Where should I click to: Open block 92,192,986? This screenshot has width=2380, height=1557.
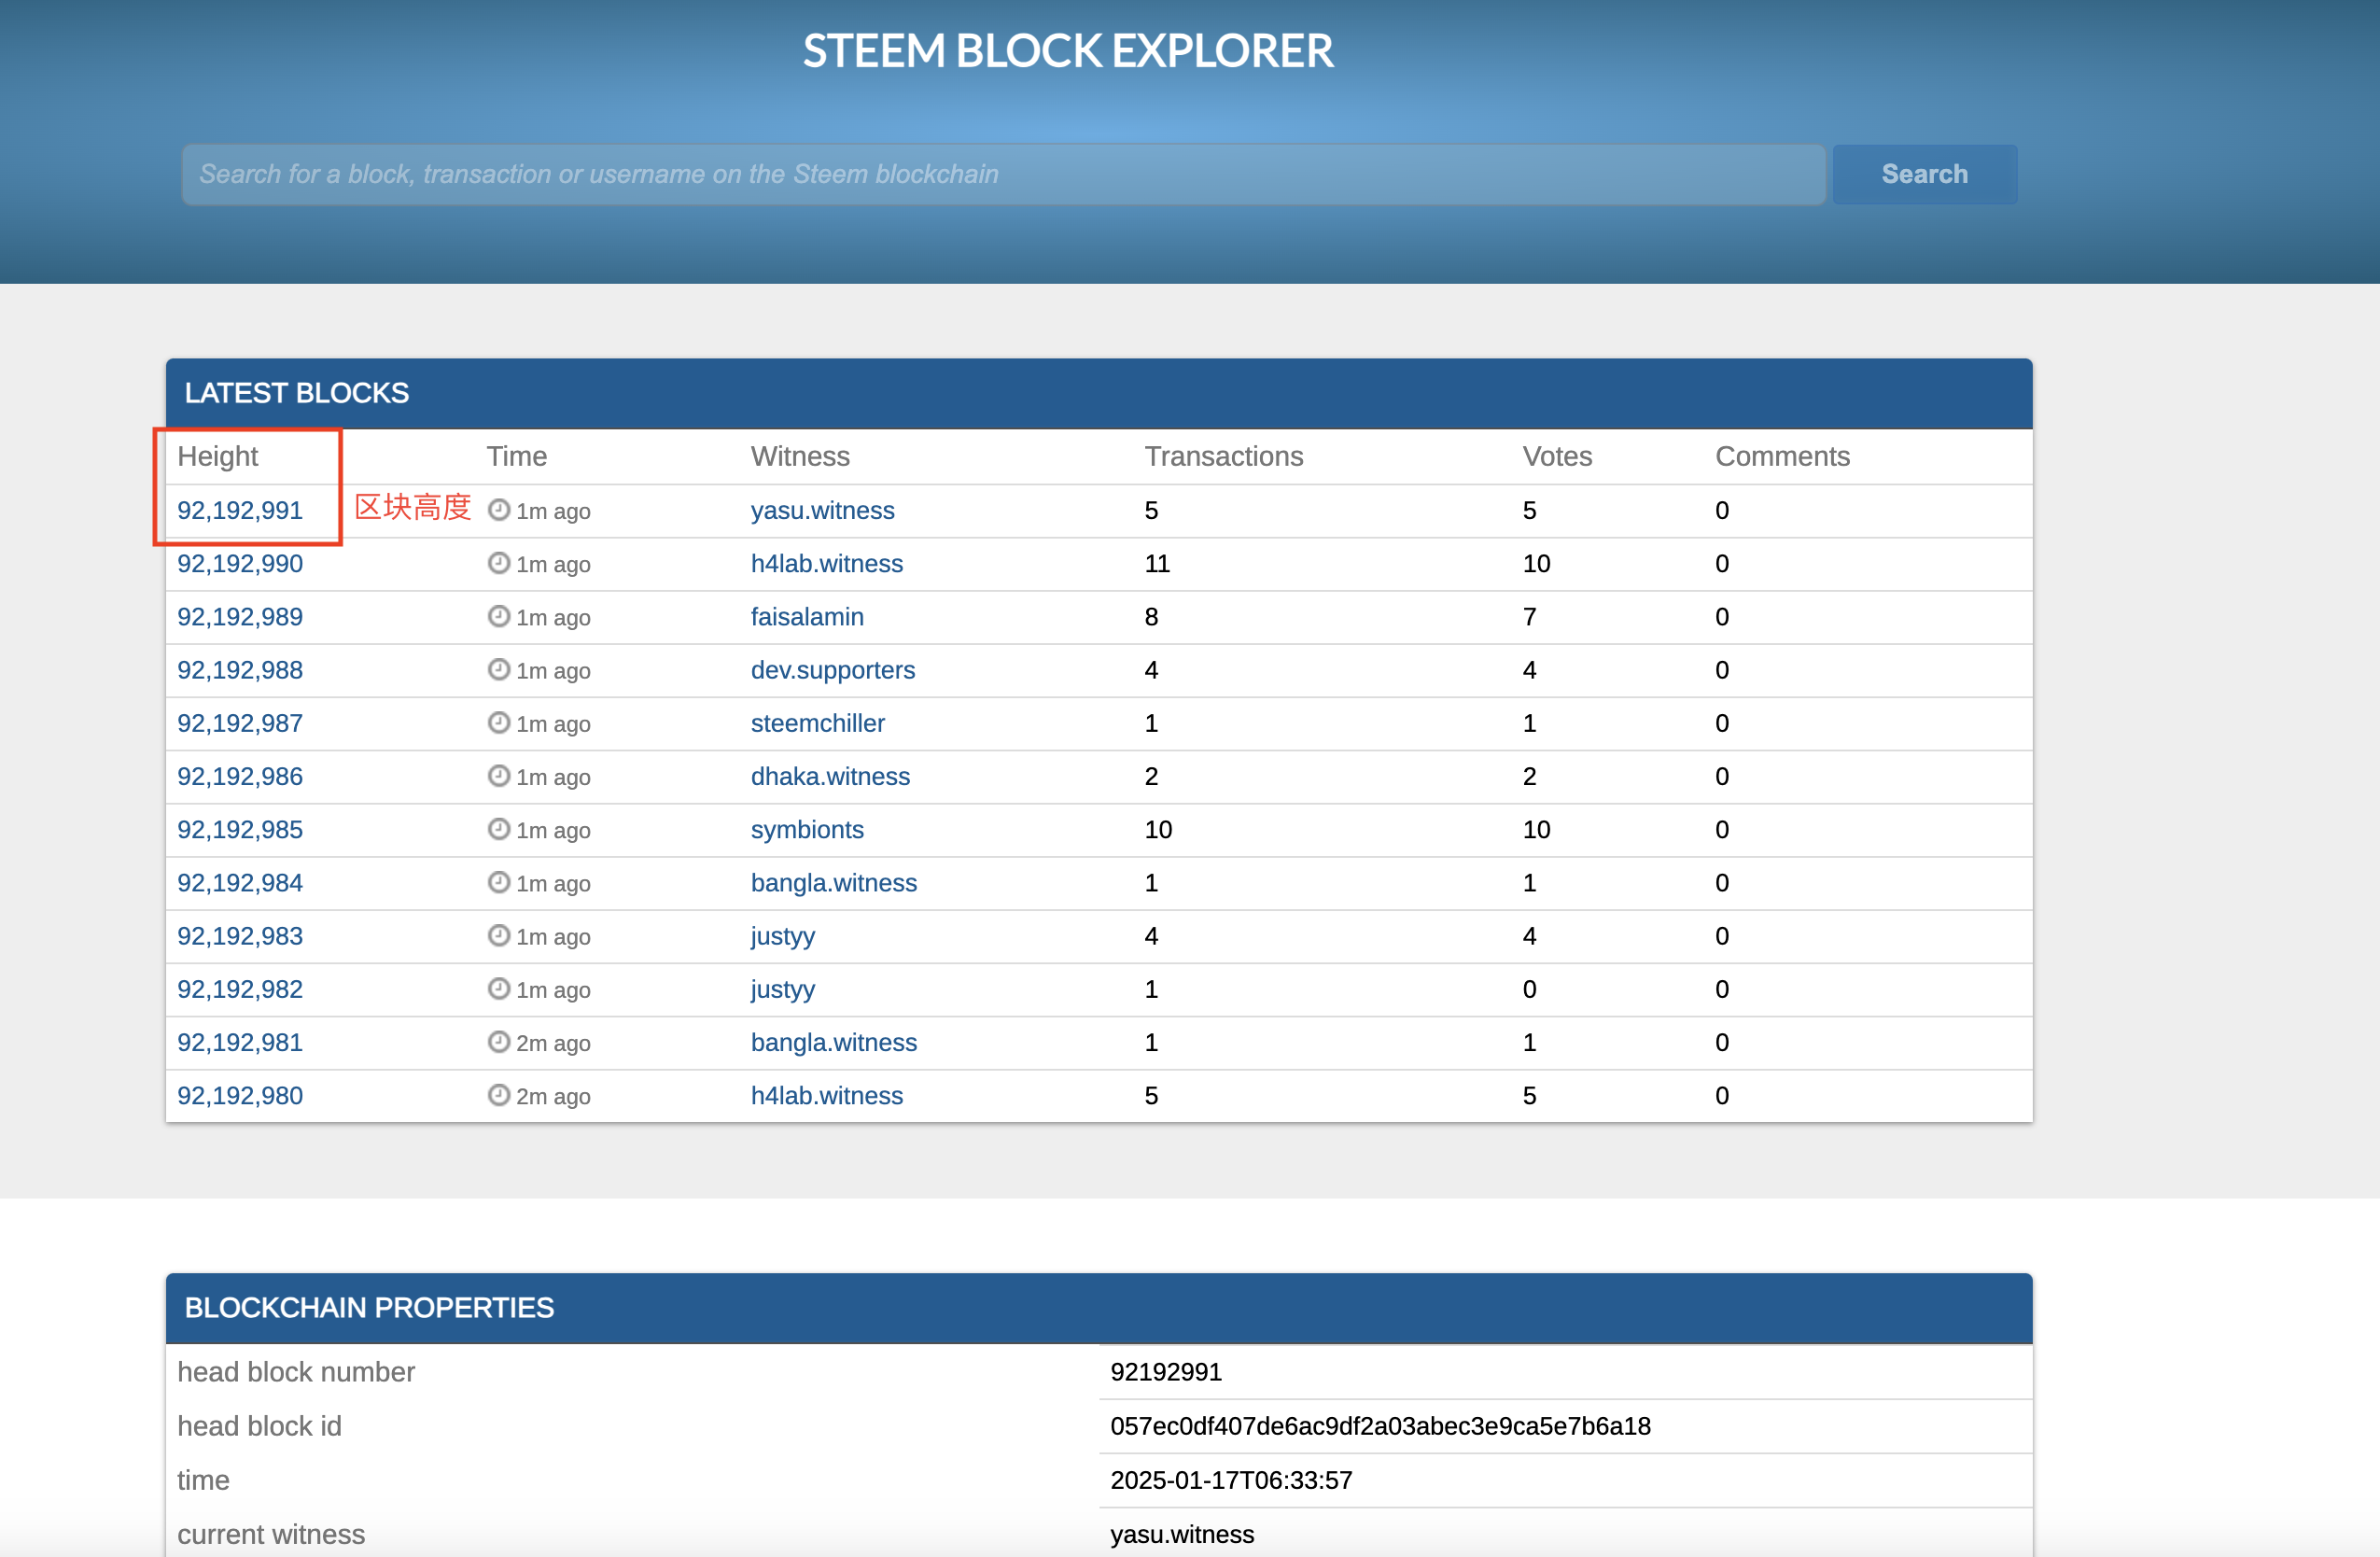(240, 776)
